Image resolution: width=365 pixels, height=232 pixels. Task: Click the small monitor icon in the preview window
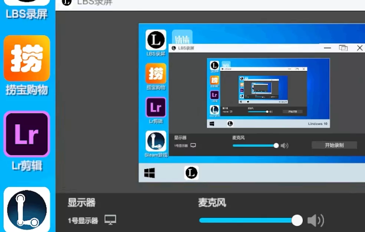click(x=193, y=145)
